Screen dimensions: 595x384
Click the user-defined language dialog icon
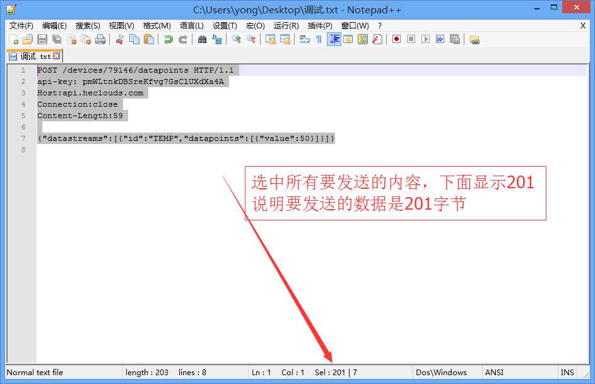point(348,40)
